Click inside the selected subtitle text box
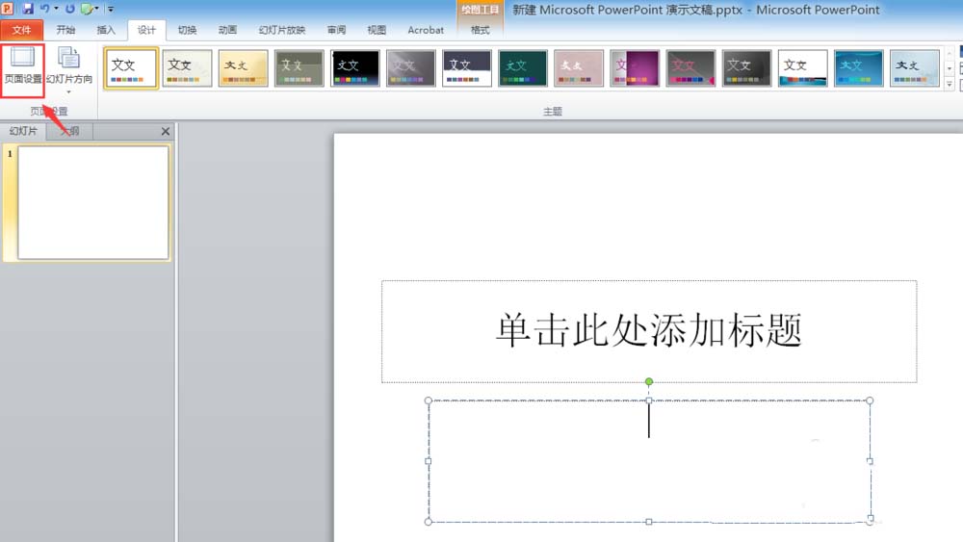The height and width of the screenshot is (542, 963). point(648,461)
